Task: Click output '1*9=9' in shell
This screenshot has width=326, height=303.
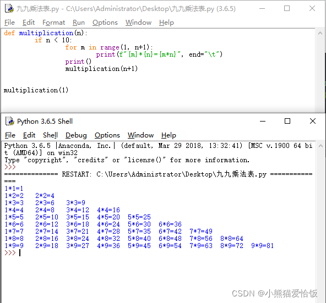Action: (x=14, y=246)
